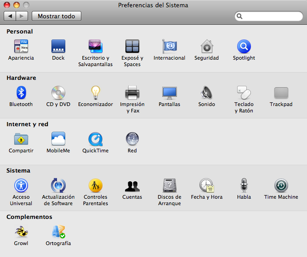Viewport: 307px width, 257px height.
Task: Open the Red network preferences
Action: pyautogui.click(x=132, y=140)
